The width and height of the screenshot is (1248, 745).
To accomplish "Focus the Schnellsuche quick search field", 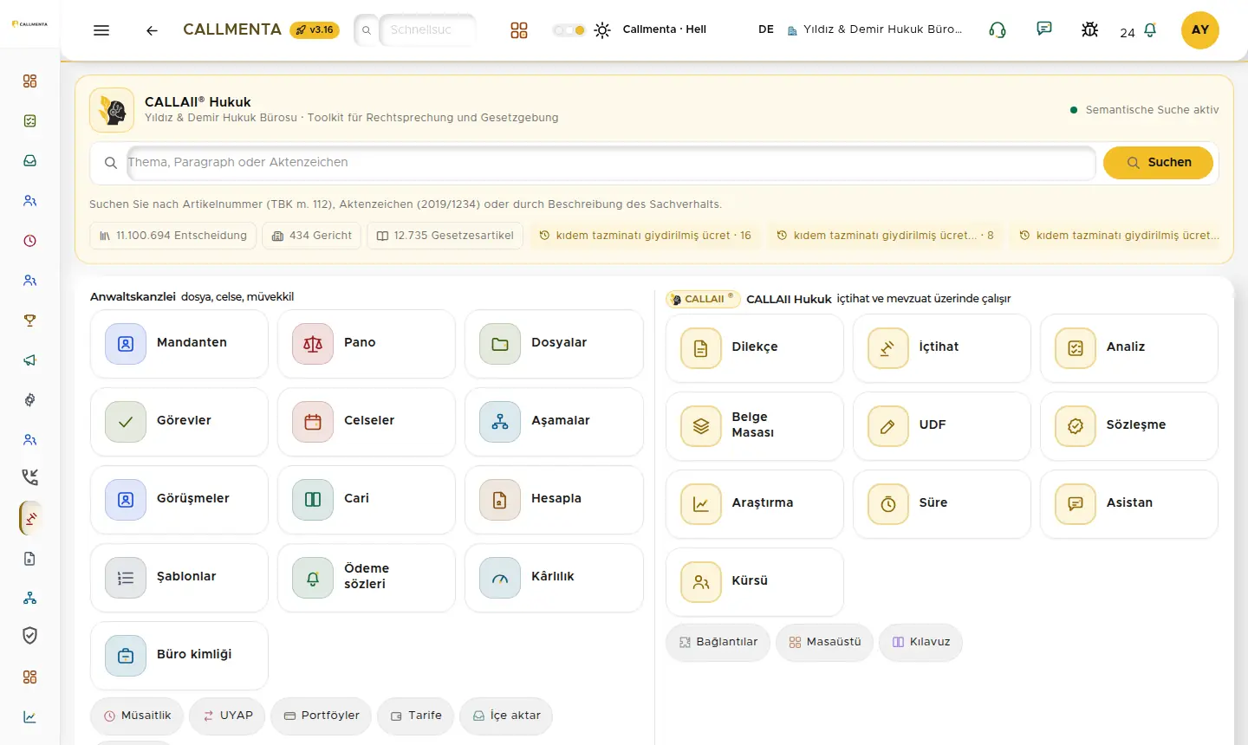I will point(427,30).
